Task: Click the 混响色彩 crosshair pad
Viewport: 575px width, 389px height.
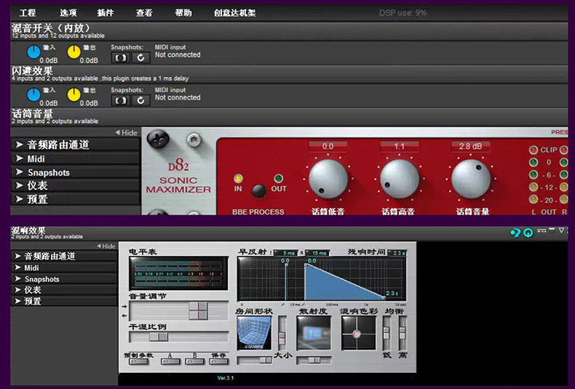Action: click(x=358, y=333)
